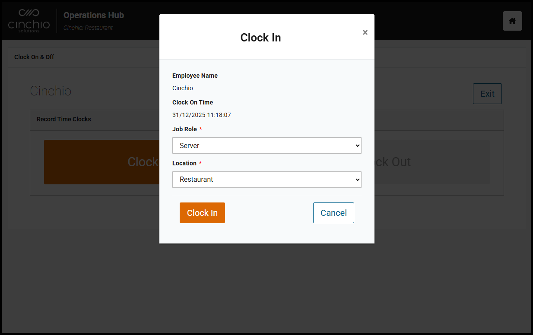Click the Job Role field label
This screenshot has width=533, height=335.
[x=184, y=129]
